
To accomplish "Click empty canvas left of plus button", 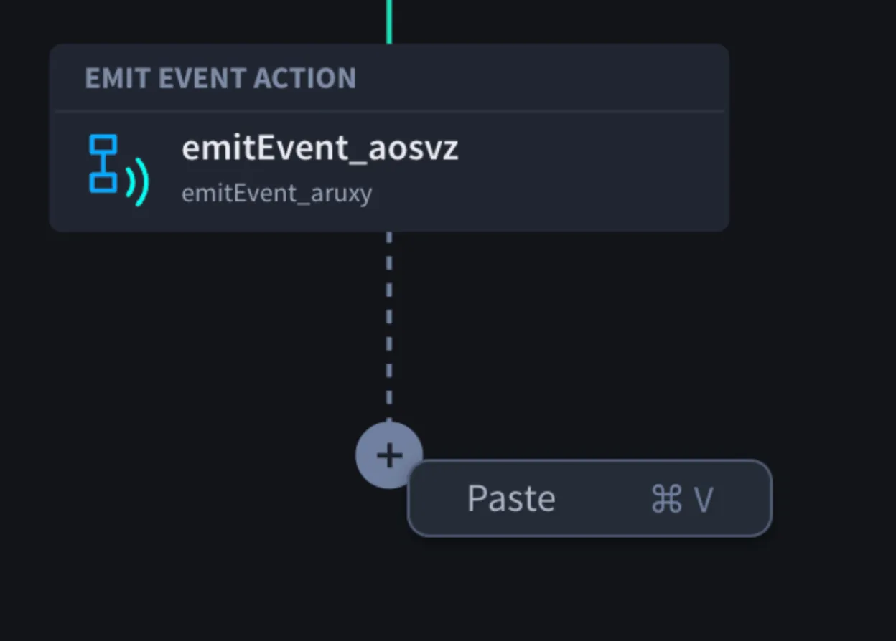I will pos(179,455).
